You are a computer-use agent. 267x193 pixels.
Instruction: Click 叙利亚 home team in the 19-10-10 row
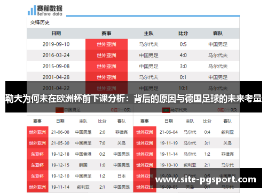190,165
